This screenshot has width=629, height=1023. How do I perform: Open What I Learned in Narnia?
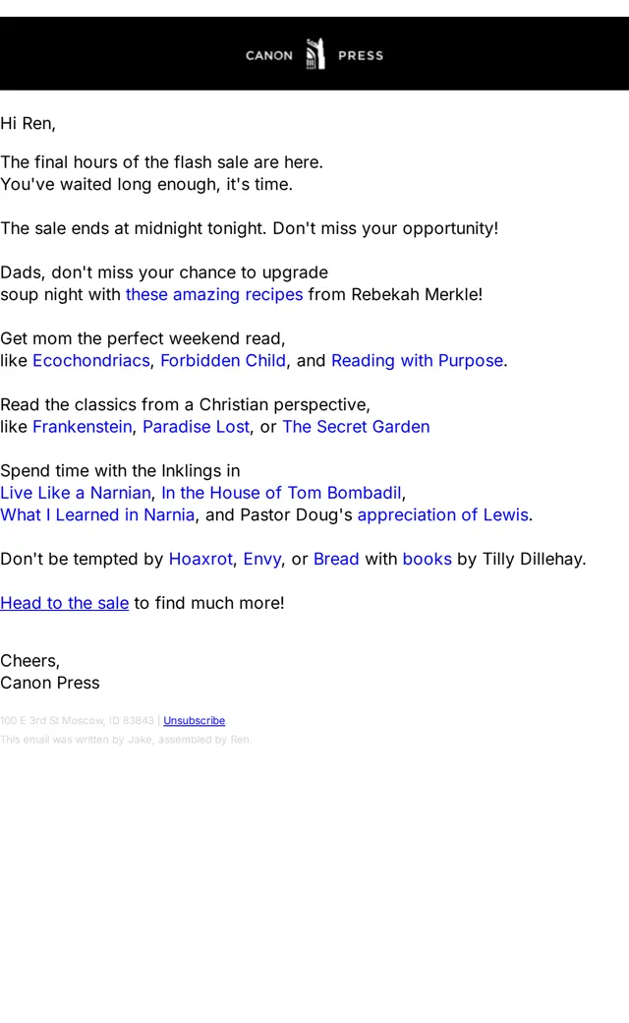click(x=97, y=514)
